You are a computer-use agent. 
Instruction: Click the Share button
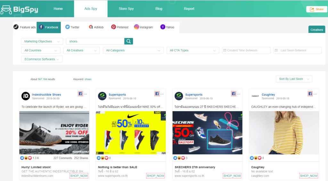[317, 9]
